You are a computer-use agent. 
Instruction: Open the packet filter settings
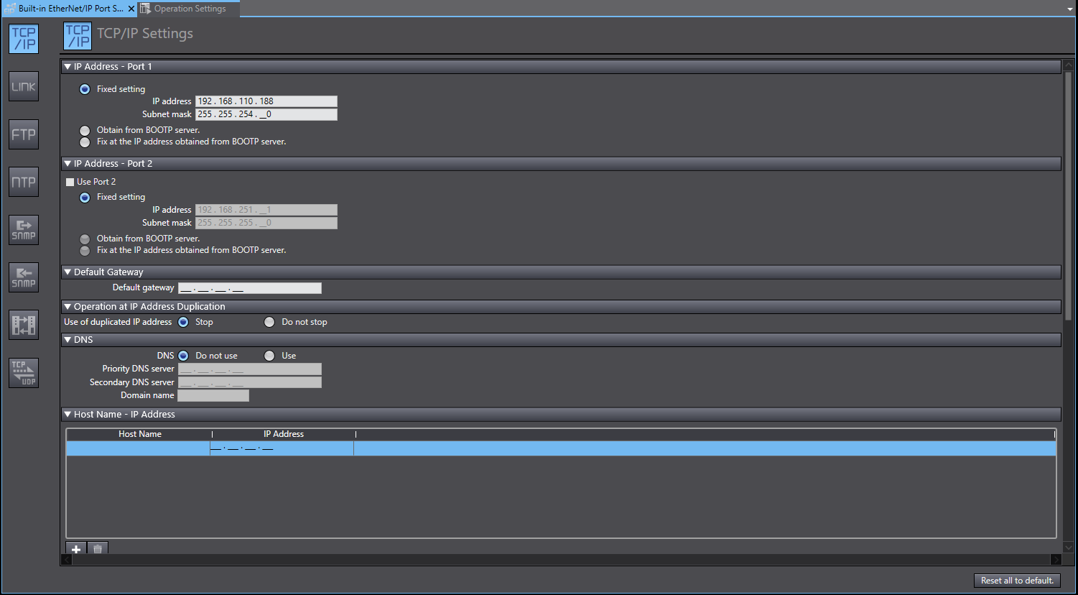(24, 325)
